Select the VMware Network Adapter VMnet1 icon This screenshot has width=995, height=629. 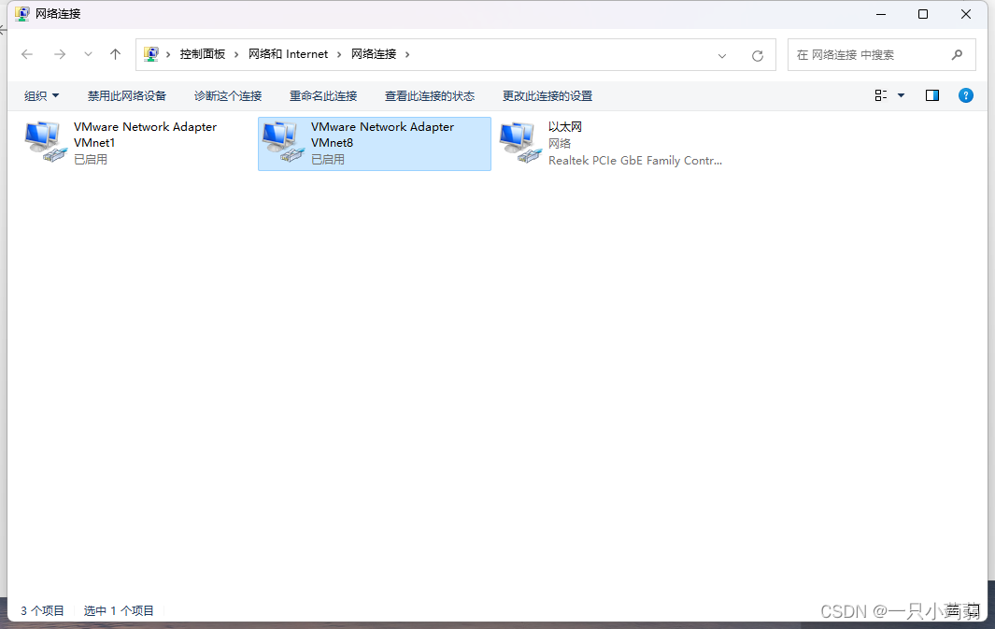[46, 142]
